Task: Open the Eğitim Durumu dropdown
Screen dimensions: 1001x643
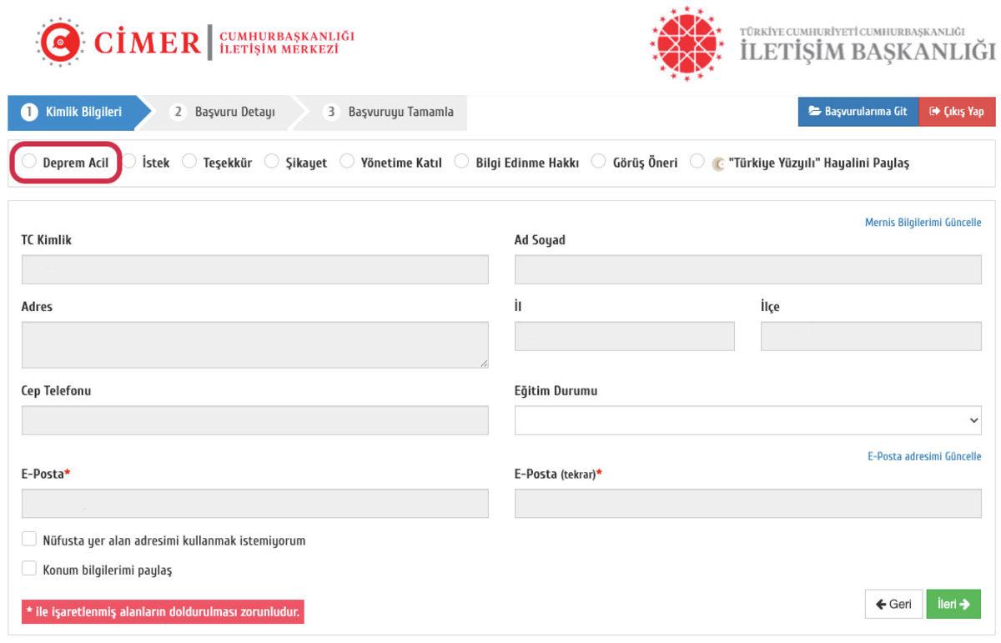Action: [747, 420]
